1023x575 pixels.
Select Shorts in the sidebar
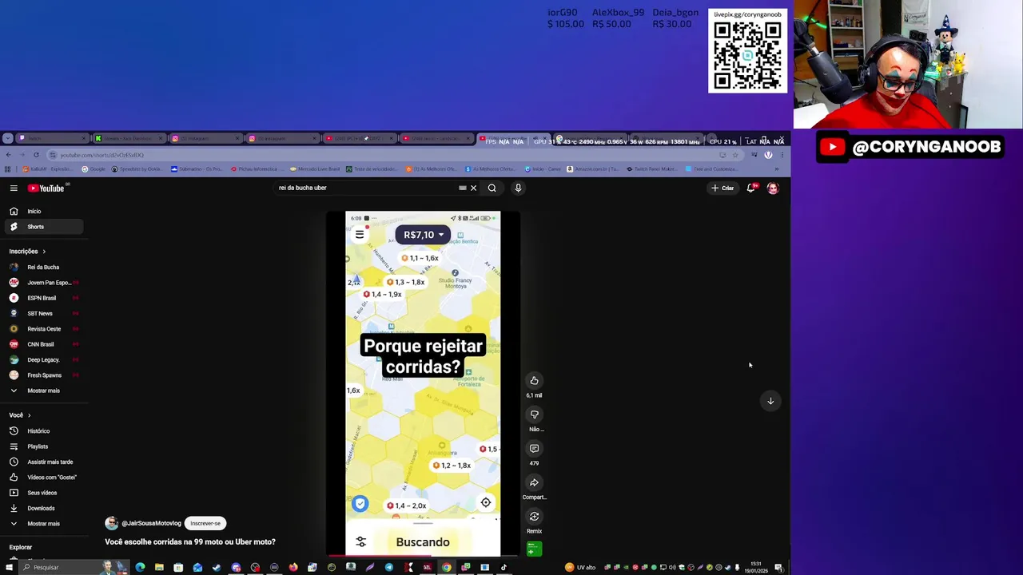(44, 227)
